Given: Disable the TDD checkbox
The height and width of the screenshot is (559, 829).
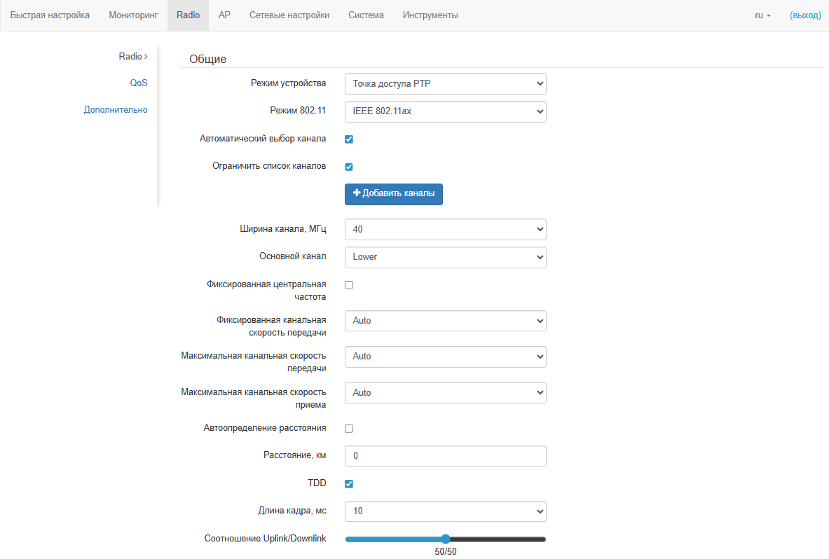Looking at the screenshot, I should tap(349, 484).
